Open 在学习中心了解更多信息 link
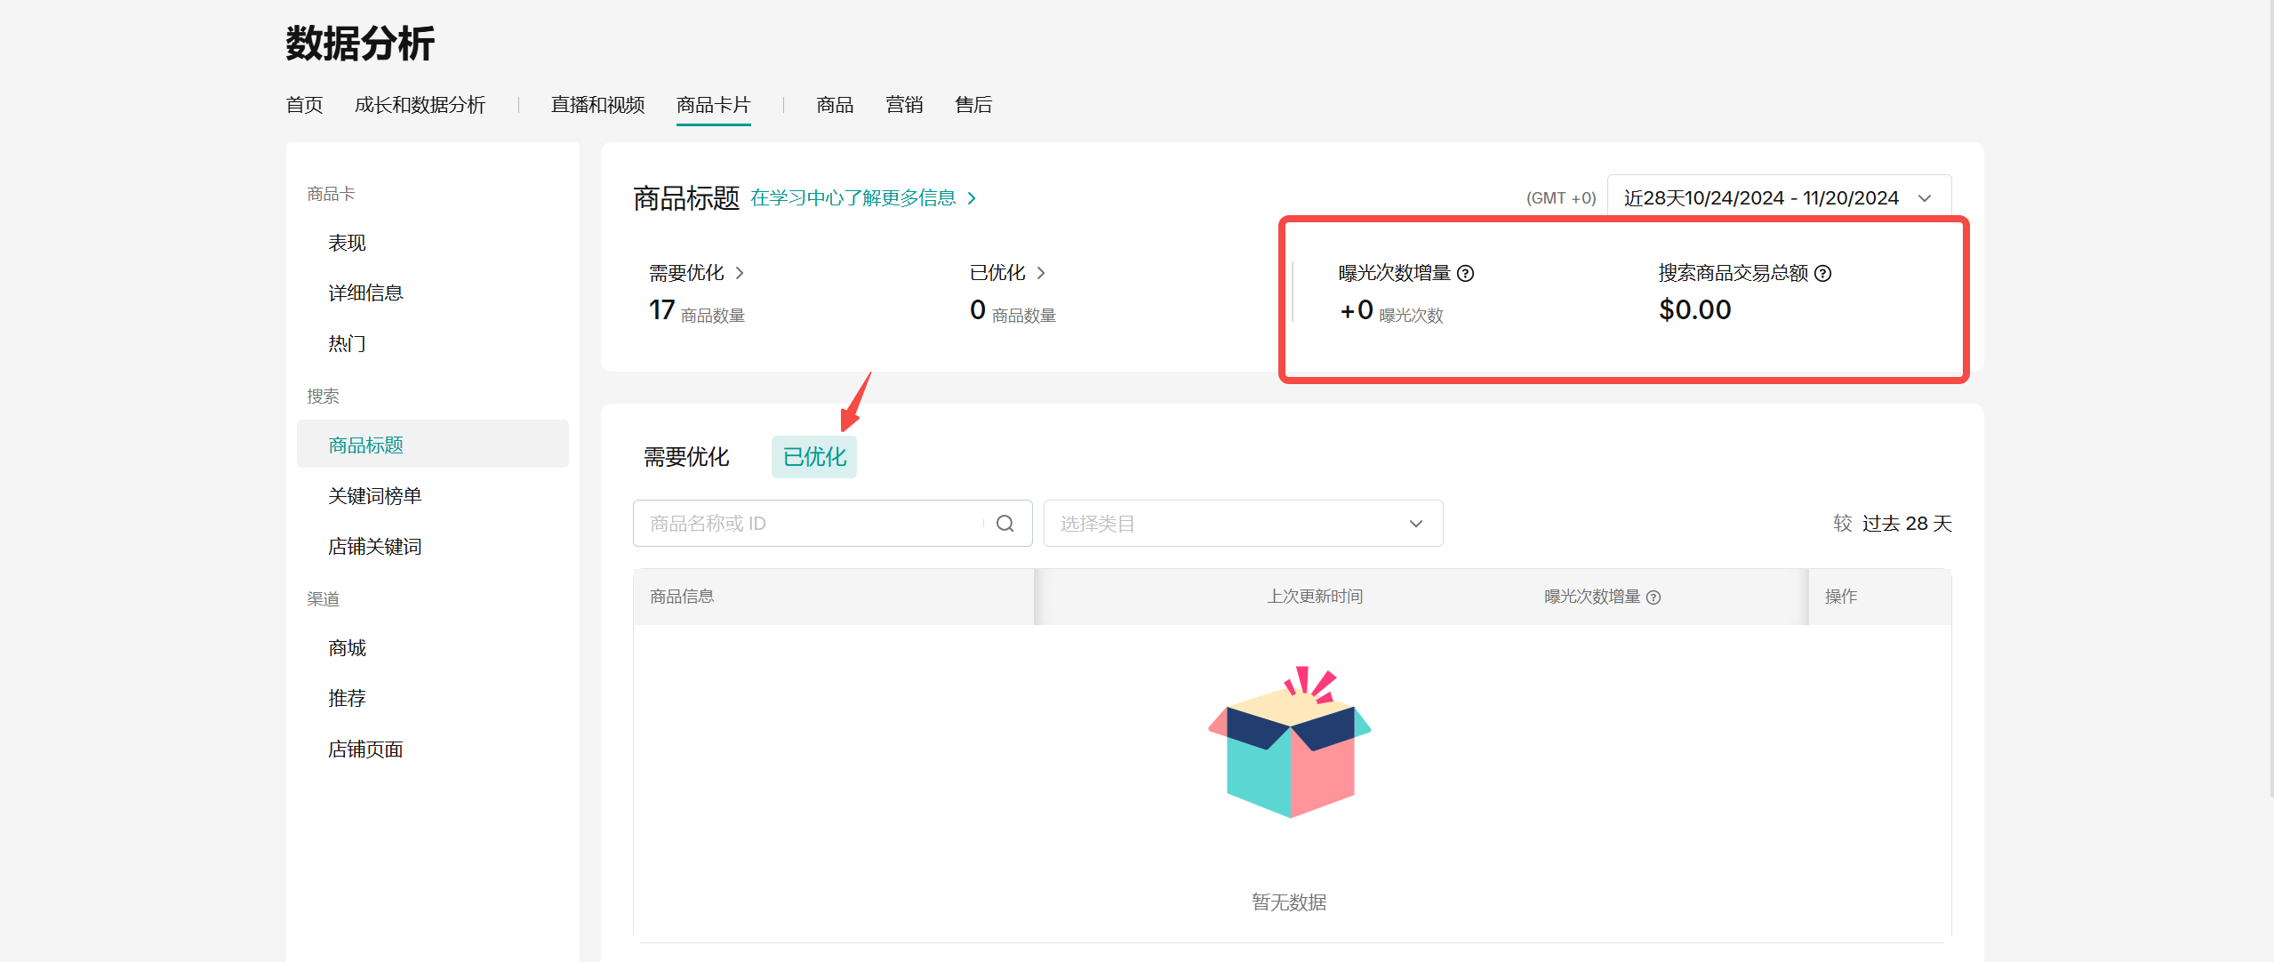 (853, 198)
